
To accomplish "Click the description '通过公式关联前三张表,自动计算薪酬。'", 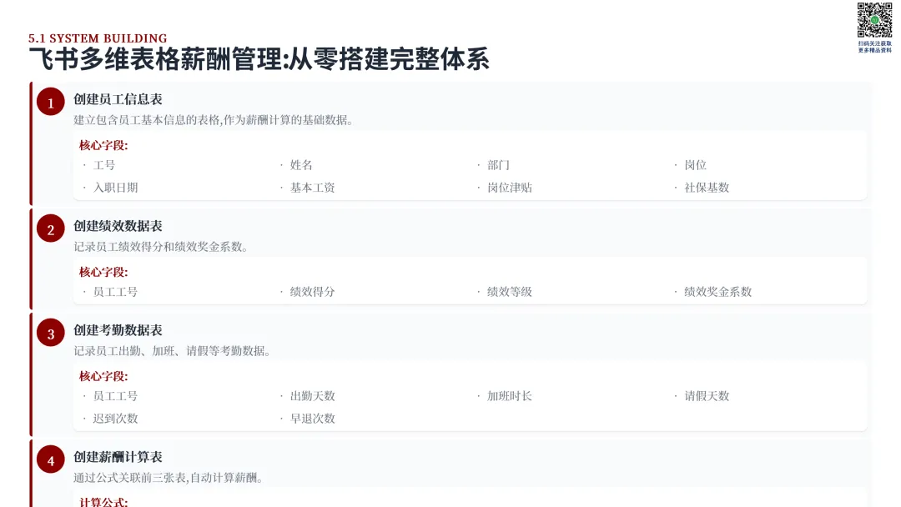I will click(169, 478).
